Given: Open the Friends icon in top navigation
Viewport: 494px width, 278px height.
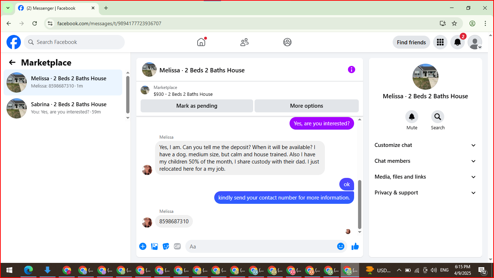Looking at the screenshot, I should (x=244, y=42).
